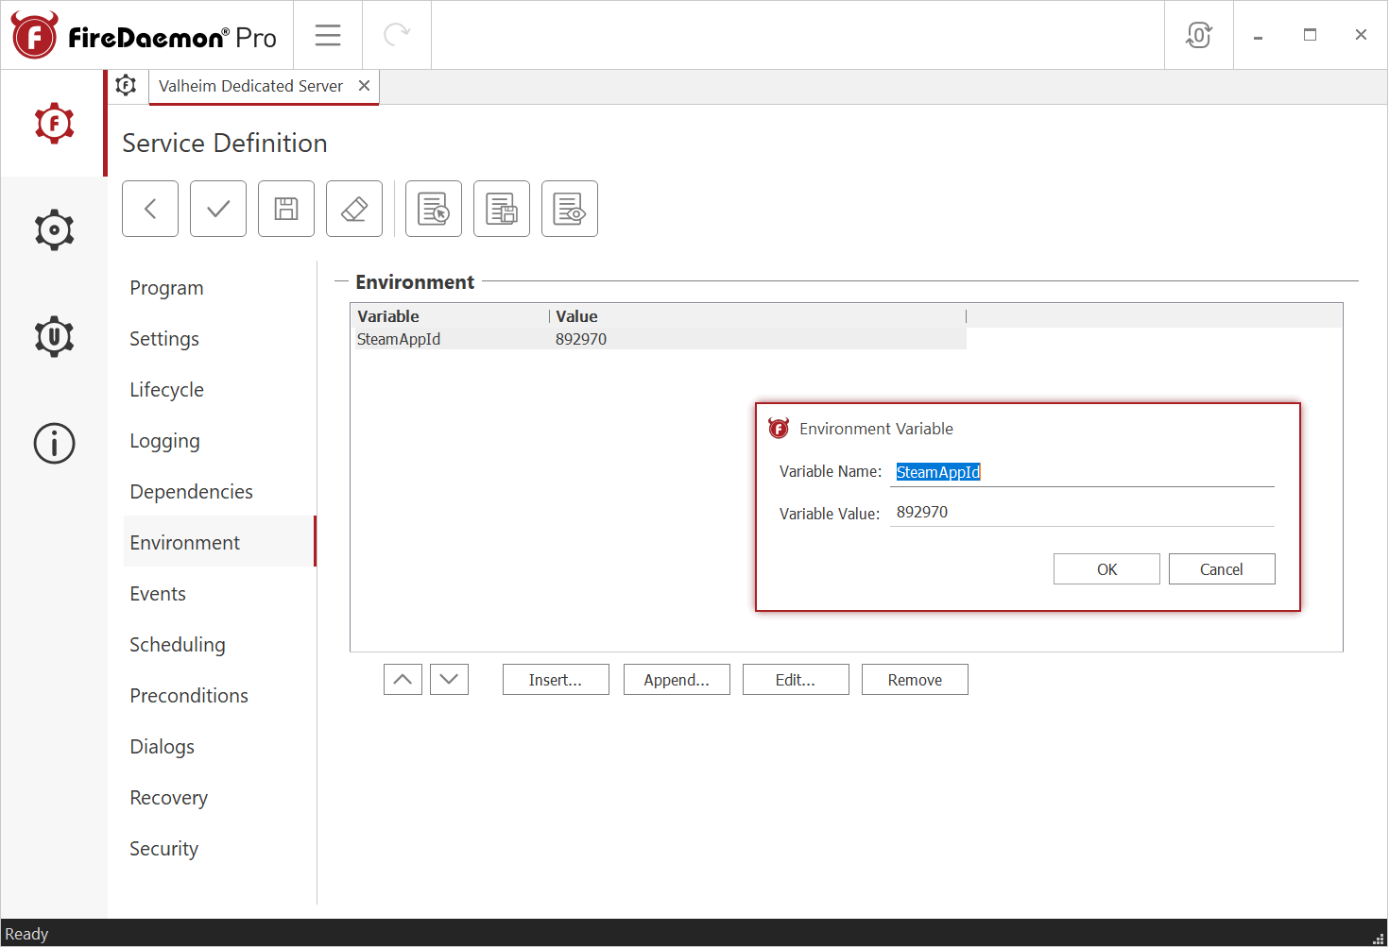This screenshot has width=1389, height=948.
Task: Click the document with eye toolbar icon
Action: tap(570, 209)
